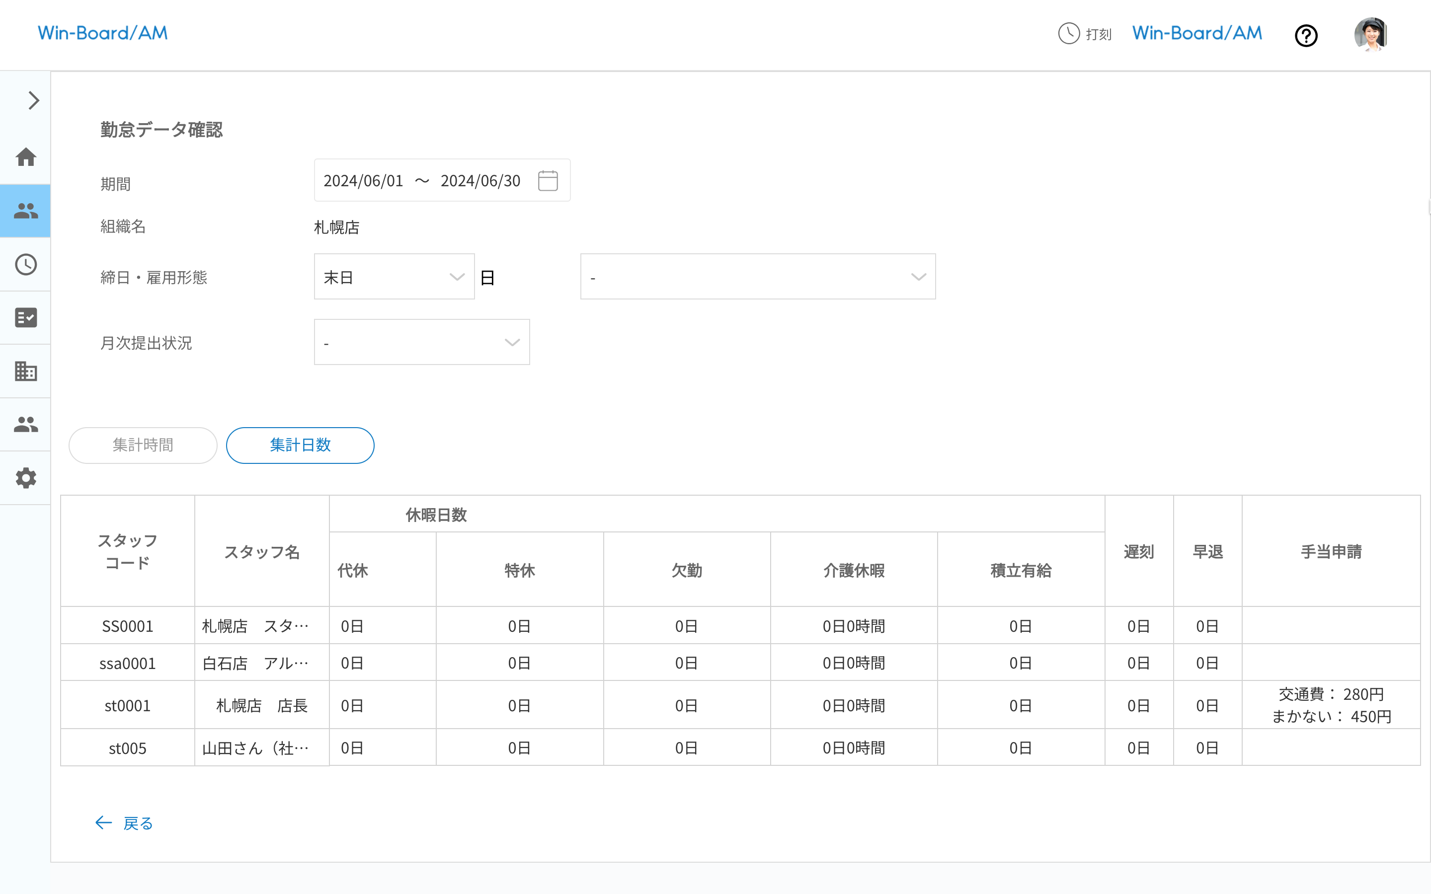Open the clock/attendance icon in sidebar
Viewport: 1431px width, 894px height.
click(25, 265)
